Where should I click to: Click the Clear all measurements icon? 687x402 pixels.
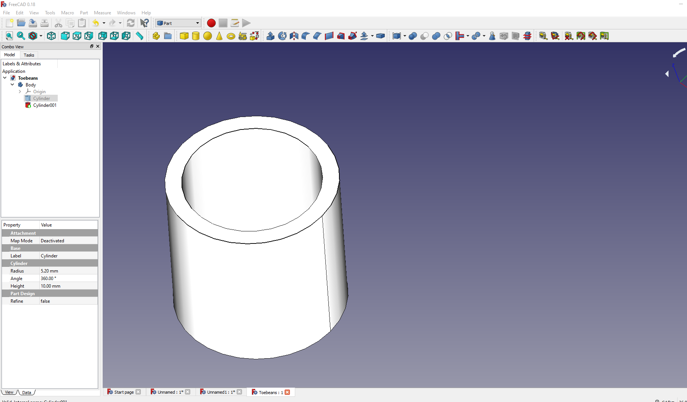pos(569,36)
